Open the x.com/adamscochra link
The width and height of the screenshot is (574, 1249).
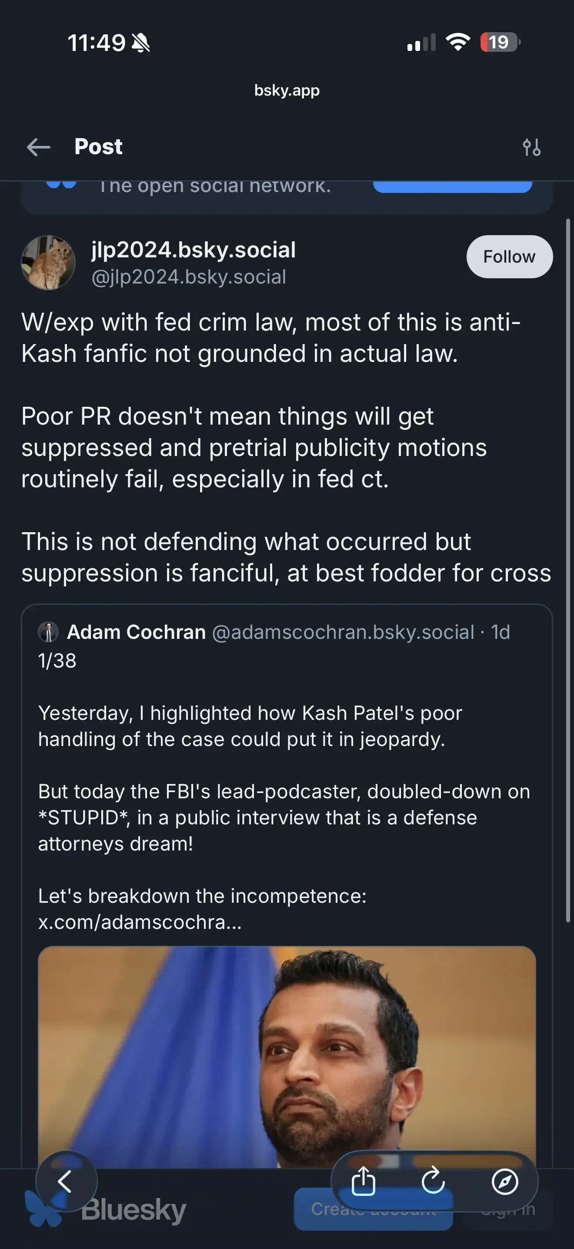[140, 922]
